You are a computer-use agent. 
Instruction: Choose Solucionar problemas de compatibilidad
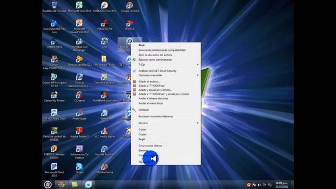tap(166, 50)
